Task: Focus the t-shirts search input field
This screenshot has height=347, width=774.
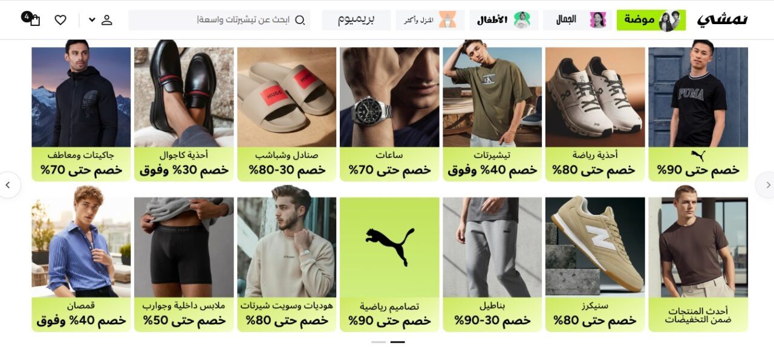Action: point(220,20)
